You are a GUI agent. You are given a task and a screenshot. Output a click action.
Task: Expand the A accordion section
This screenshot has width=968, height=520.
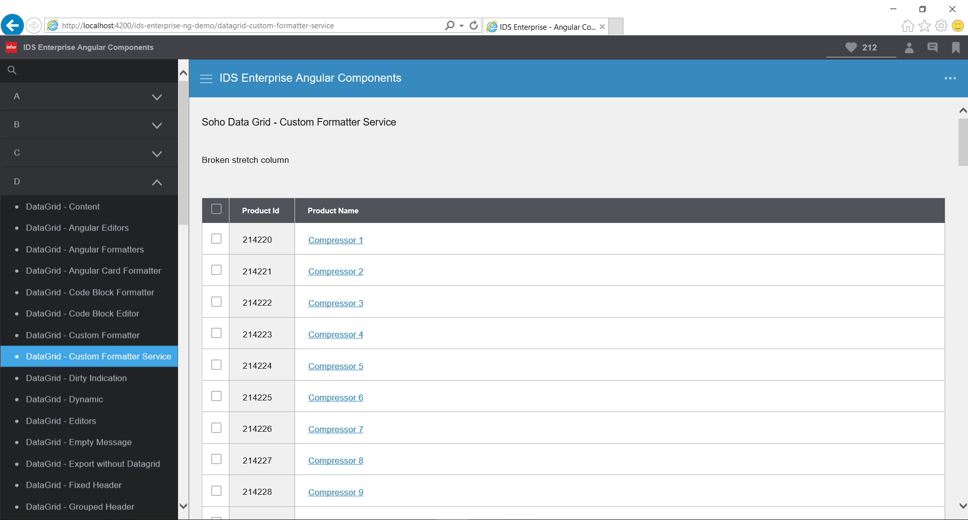pyautogui.click(x=89, y=96)
